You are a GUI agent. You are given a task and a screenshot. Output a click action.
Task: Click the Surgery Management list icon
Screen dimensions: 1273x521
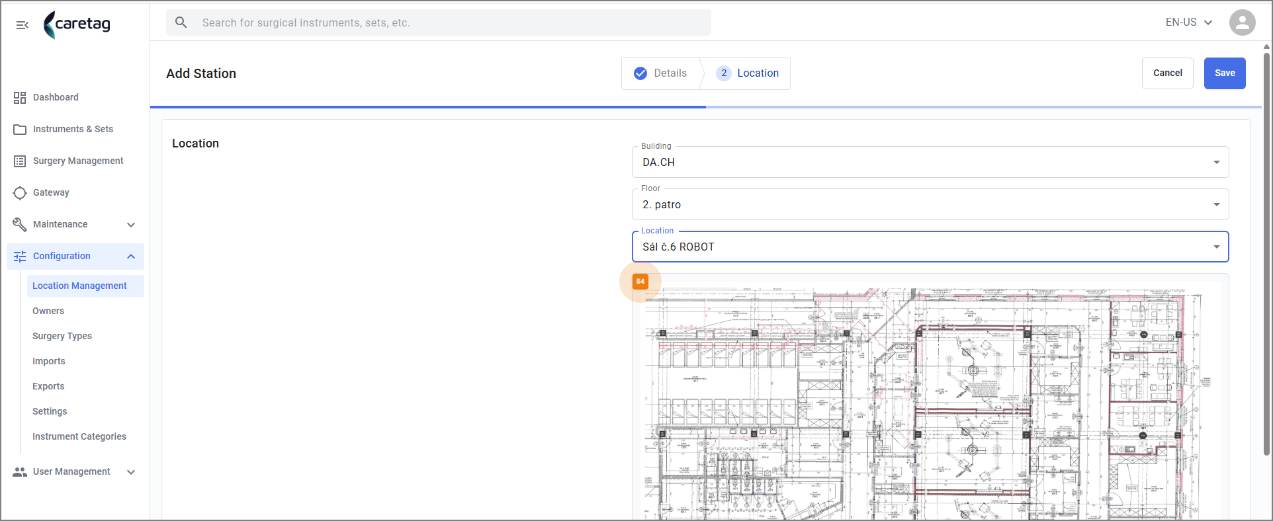[20, 161]
